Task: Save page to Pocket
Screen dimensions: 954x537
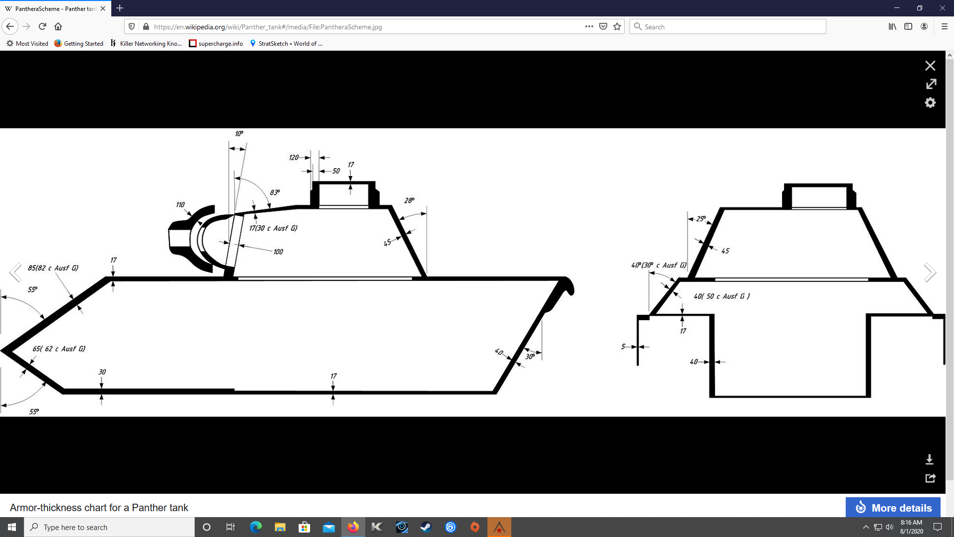Action: pos(603,27)
